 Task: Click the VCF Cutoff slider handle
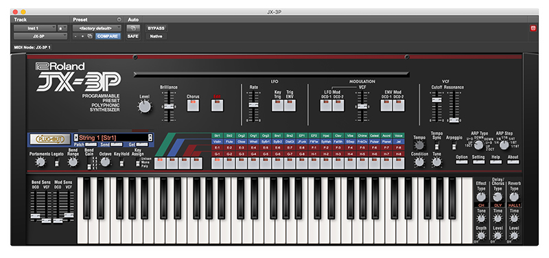[436, 99]
